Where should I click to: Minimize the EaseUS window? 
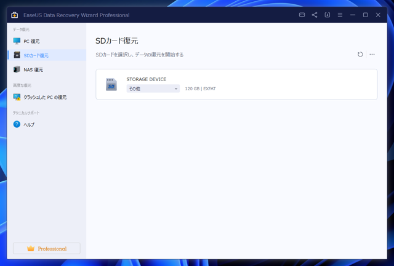353,15
